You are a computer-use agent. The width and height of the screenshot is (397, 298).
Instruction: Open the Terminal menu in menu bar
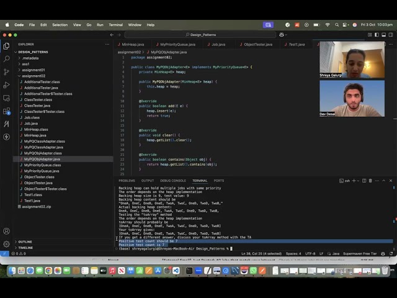tap(116, 25)
